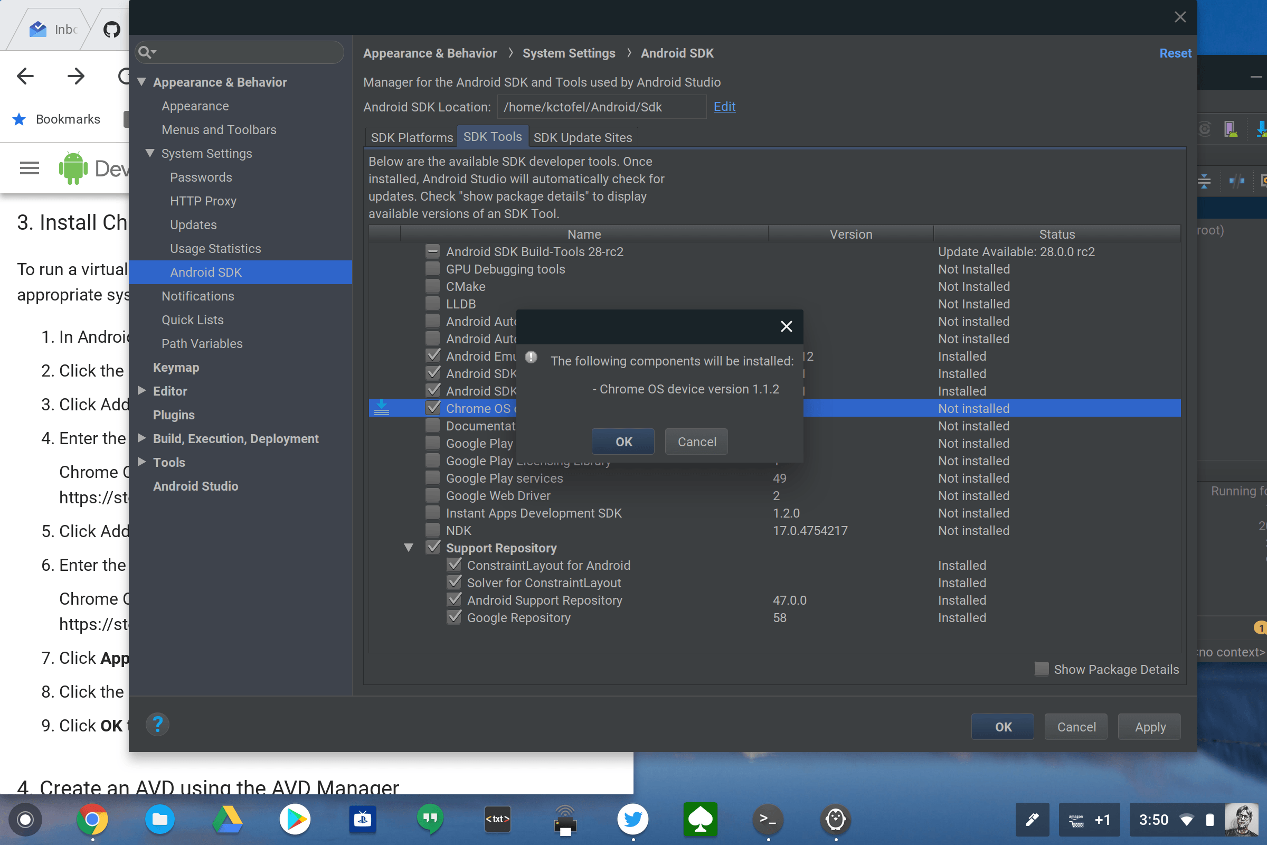The width and height of the screenshot is (1267, 845).
Task: Expand the Editor tree node
Action: (x=141, y=390)
